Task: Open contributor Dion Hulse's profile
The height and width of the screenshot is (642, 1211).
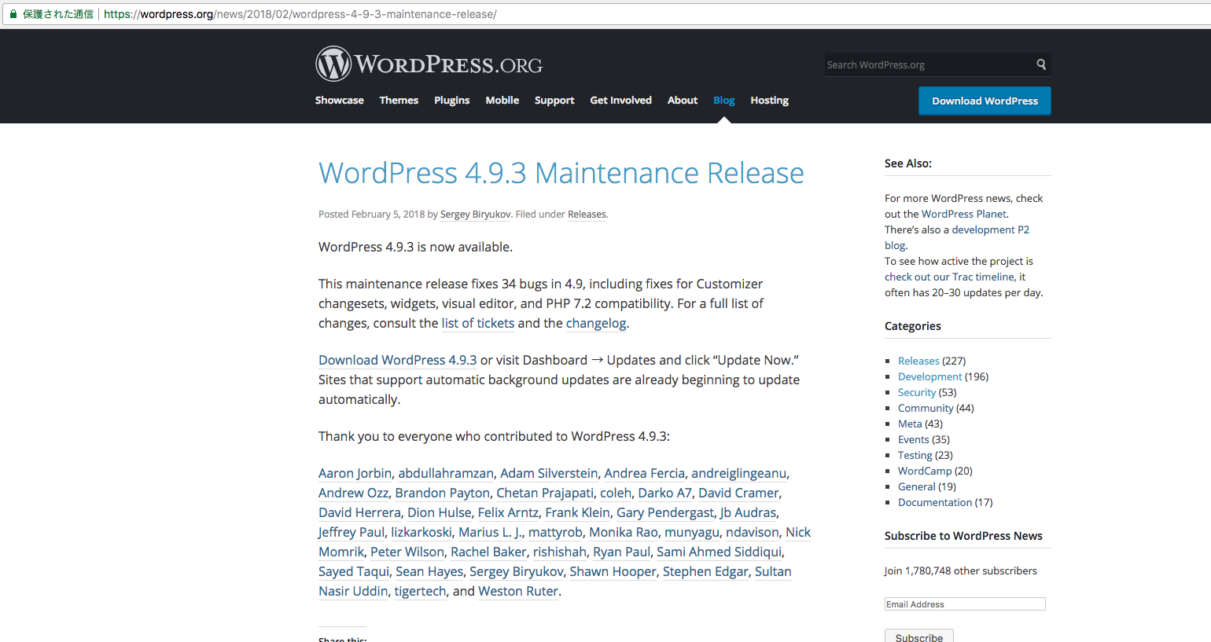Action: click(439, 512)
